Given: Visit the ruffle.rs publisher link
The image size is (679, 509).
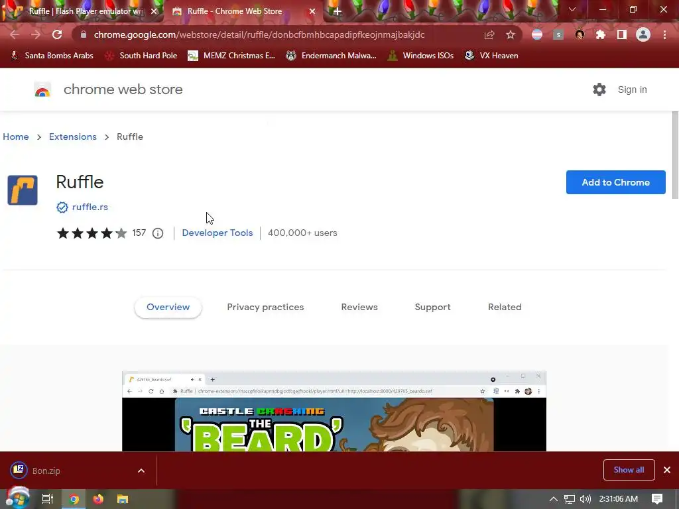Looking at the screenshot, I should click(90, 207).
